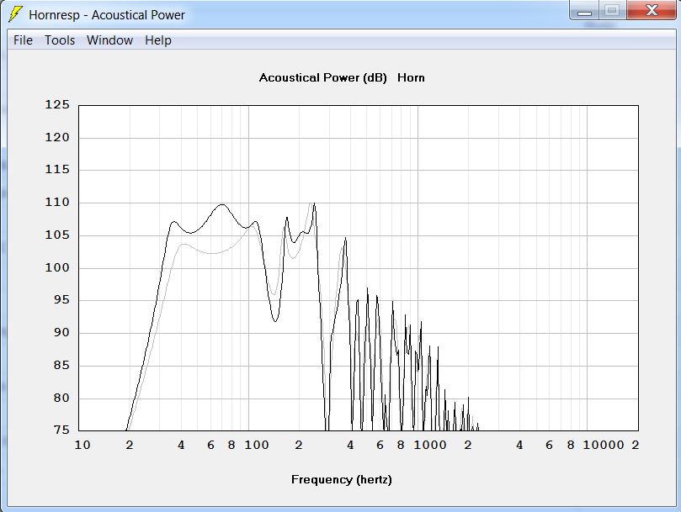Click the 125 value on vertical axis
The width and height of the screenshot is (681, 512).
pyautogui.click(x=57, y=104)
